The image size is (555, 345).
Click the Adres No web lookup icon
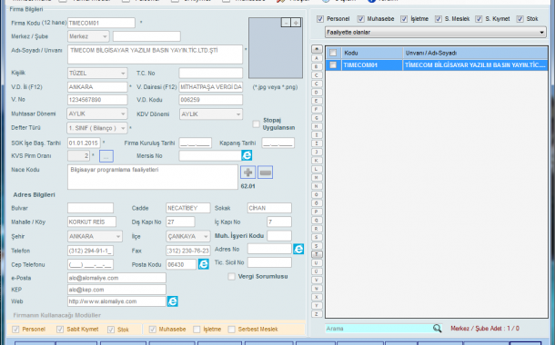coord(298,249)
